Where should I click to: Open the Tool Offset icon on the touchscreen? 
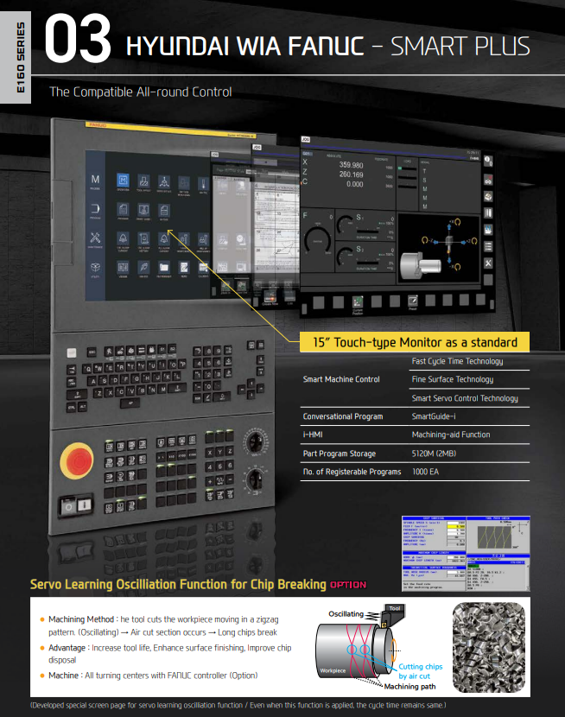(x=143, y=181)
